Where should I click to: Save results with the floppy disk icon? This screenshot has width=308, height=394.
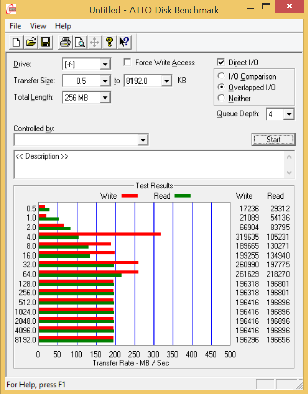(46, 42)
